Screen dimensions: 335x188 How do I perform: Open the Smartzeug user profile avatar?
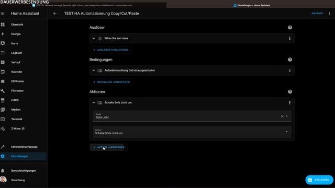[x=3, y=180]
